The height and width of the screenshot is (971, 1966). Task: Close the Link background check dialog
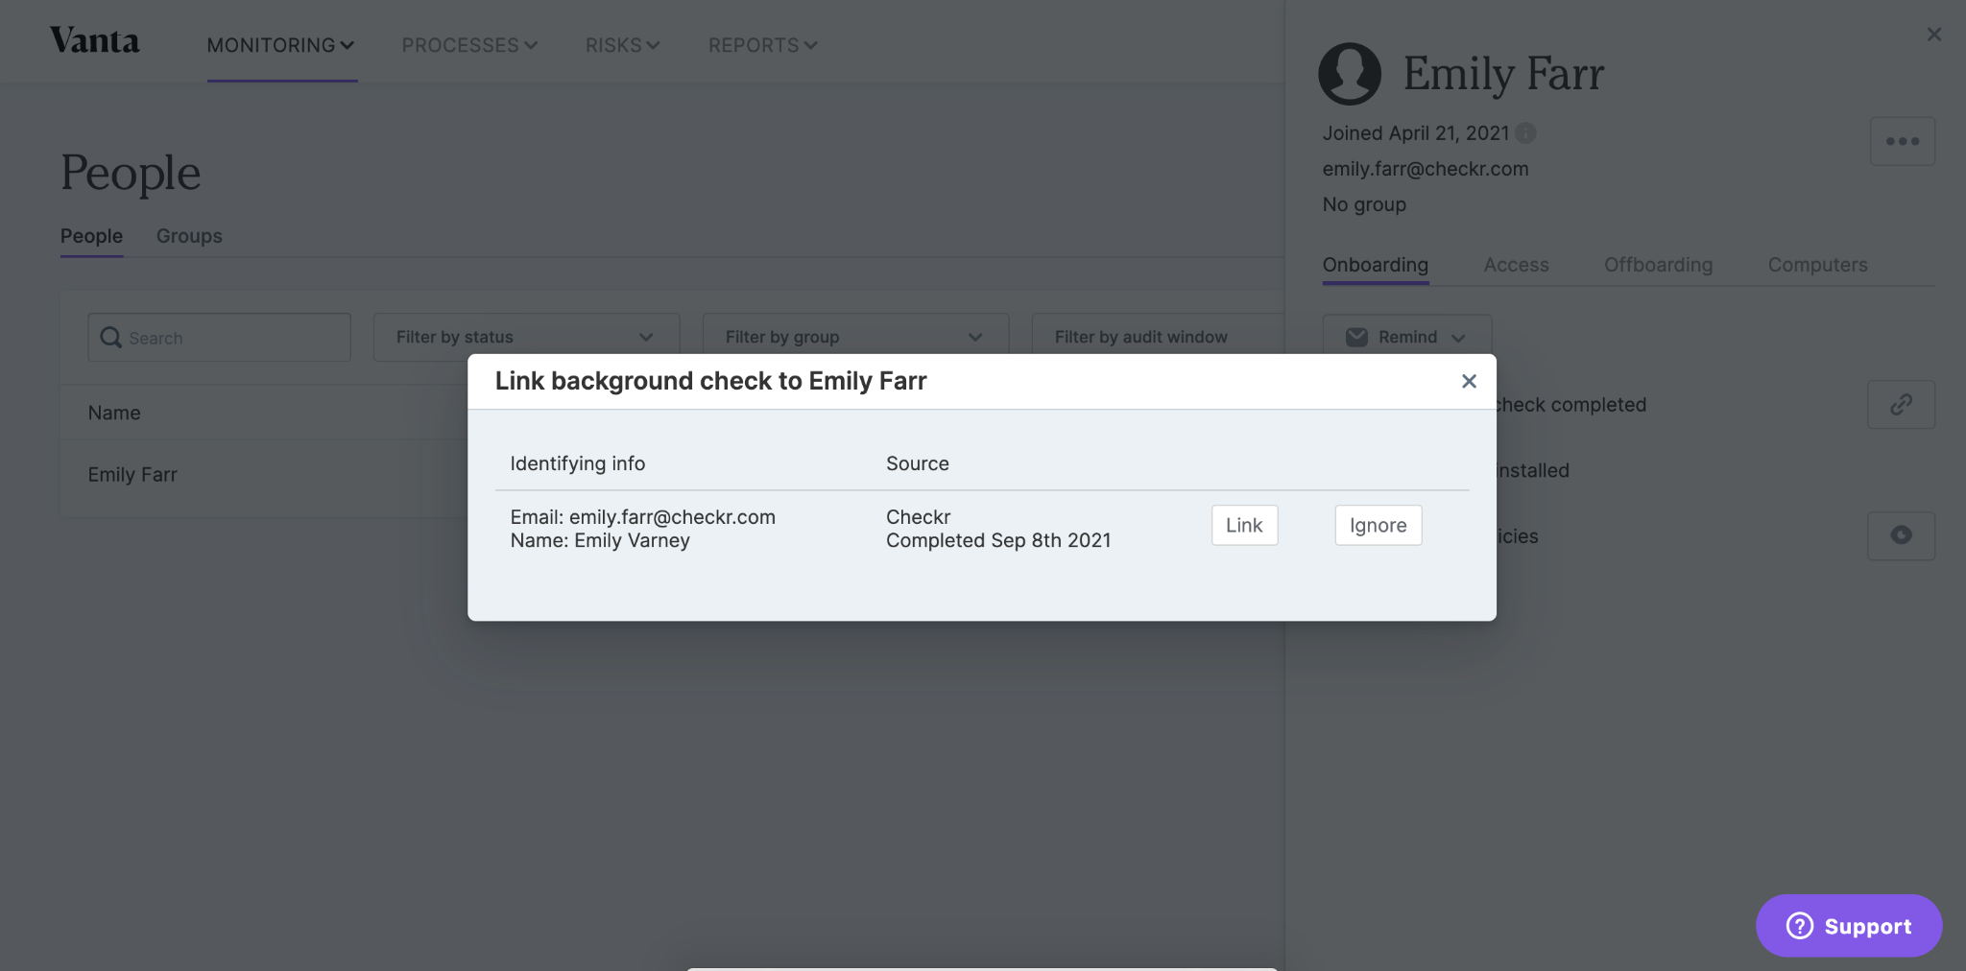pos(1469,381)
